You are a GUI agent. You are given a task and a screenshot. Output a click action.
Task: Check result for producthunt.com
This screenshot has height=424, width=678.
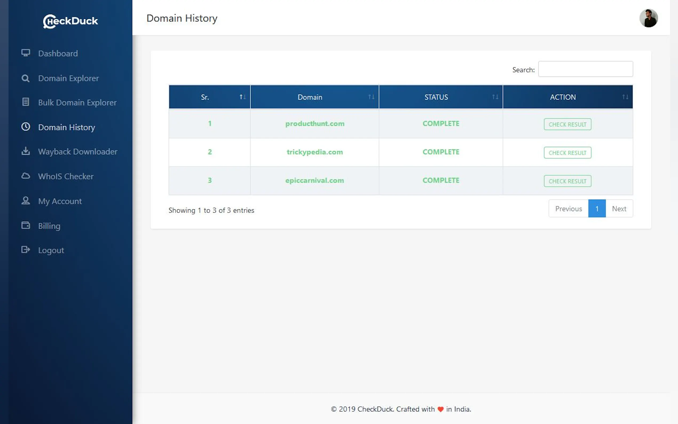(x=567, y=124)
